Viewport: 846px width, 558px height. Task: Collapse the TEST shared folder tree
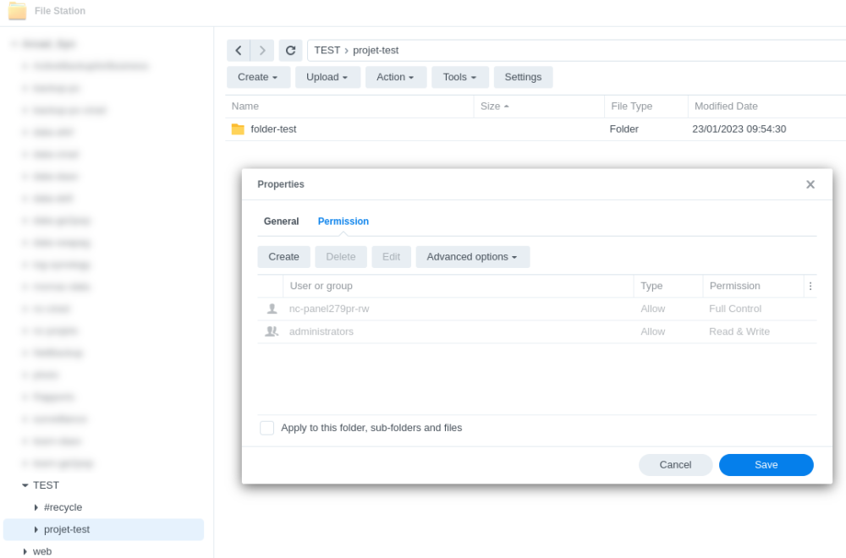click(25, 485)
